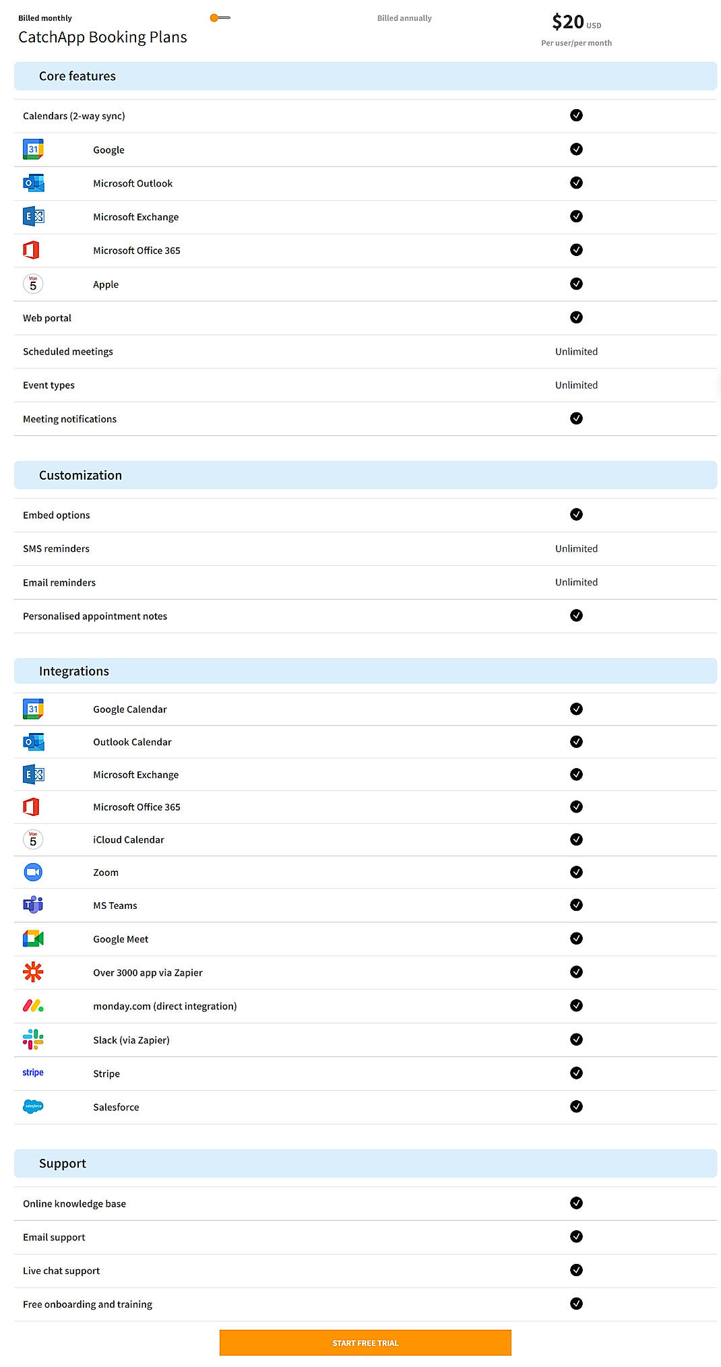
Task: Select the MS Teams icon
Action: (x=33, y=905)
